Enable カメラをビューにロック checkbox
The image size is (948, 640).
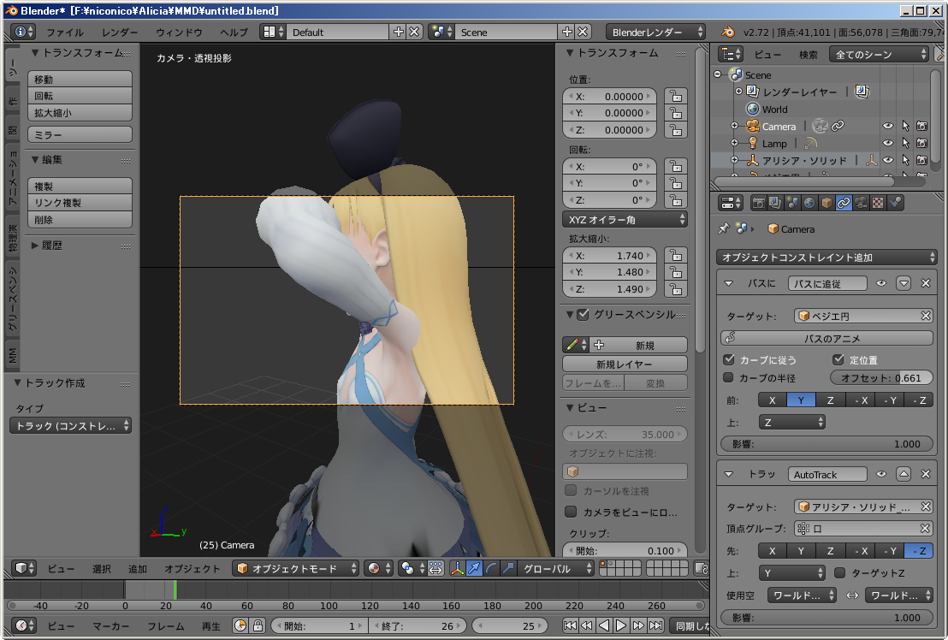[x=570, y=512]
